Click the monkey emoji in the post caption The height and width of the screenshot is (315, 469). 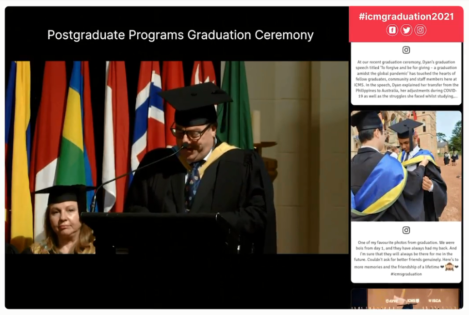[x=449, y=267]
